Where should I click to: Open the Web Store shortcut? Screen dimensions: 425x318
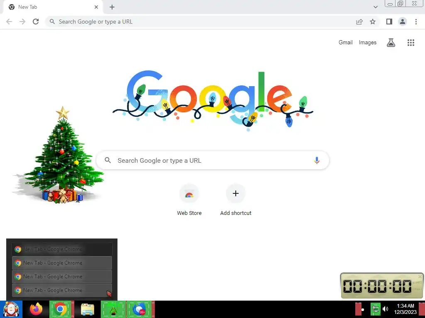pos(189,200)
